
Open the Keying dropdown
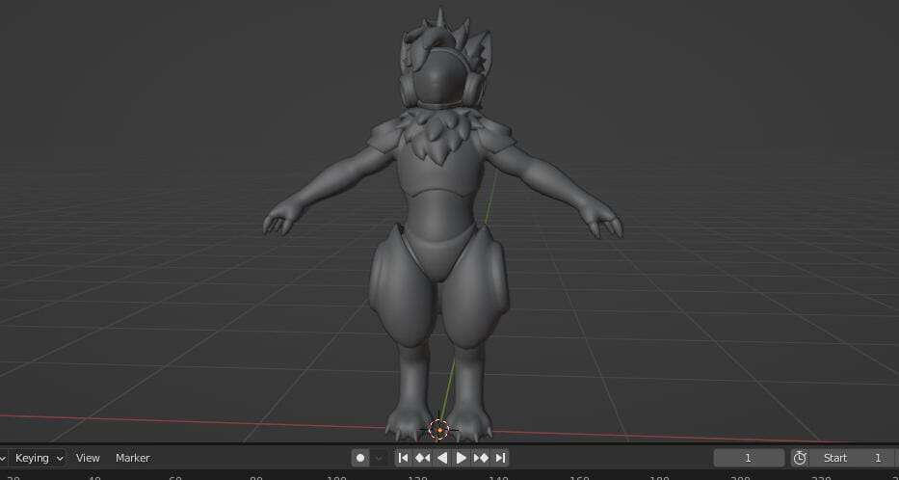(38, 458)
